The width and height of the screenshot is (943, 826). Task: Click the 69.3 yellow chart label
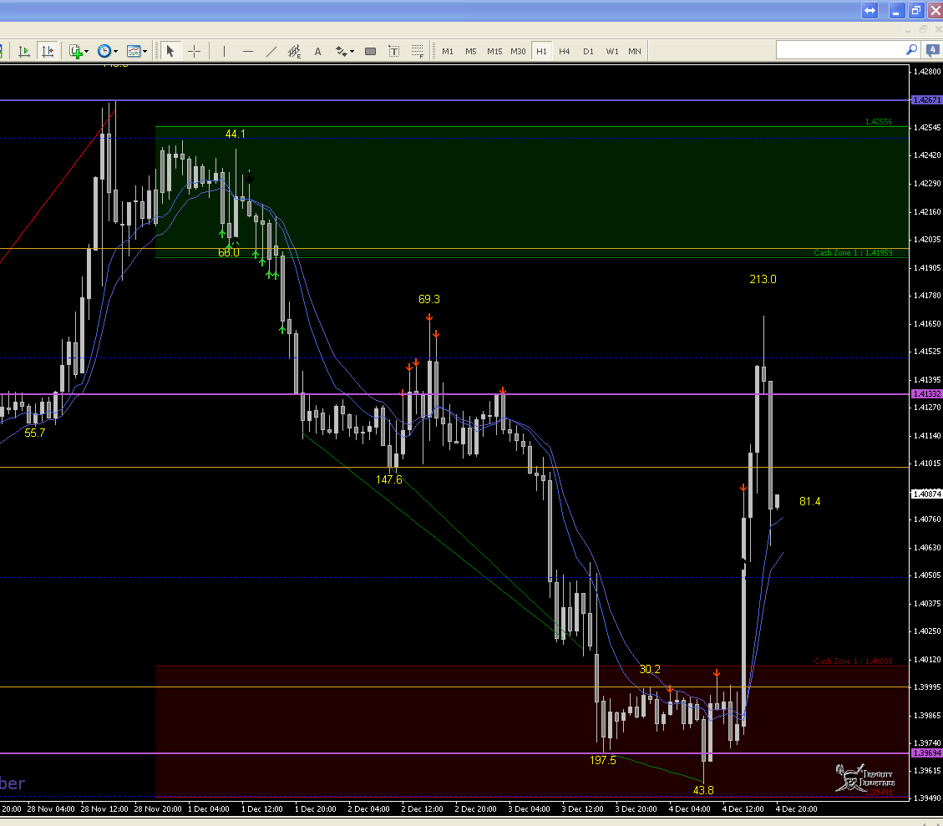428,299
